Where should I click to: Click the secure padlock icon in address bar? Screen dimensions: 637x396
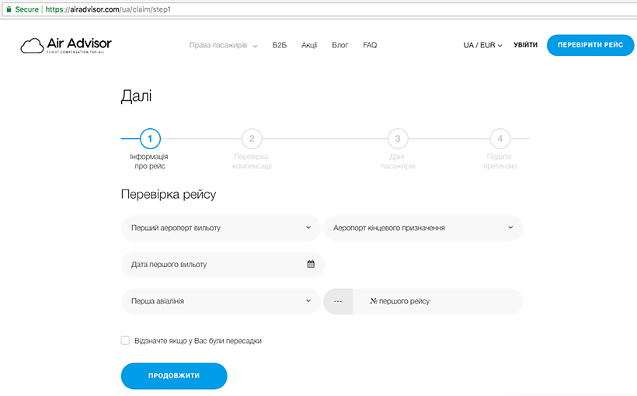(7, 10)
